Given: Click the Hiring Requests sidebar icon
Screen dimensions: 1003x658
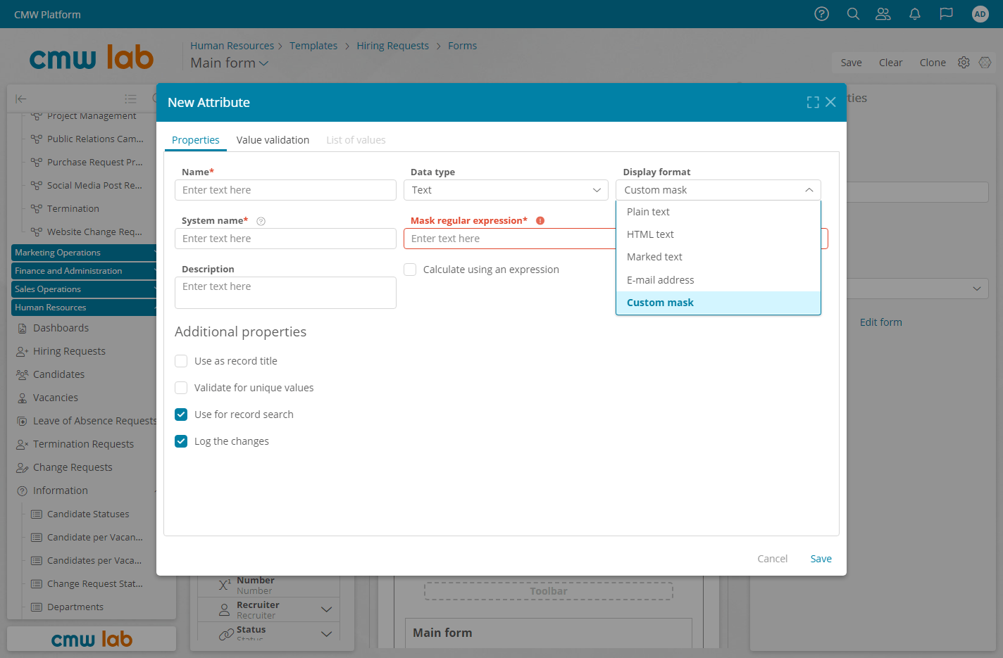Looking at the screenshot, I should click(x=22, y=351).
